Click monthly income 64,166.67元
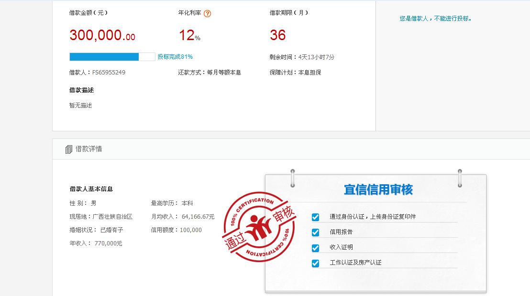530x296 pixels. coord(198,217)
